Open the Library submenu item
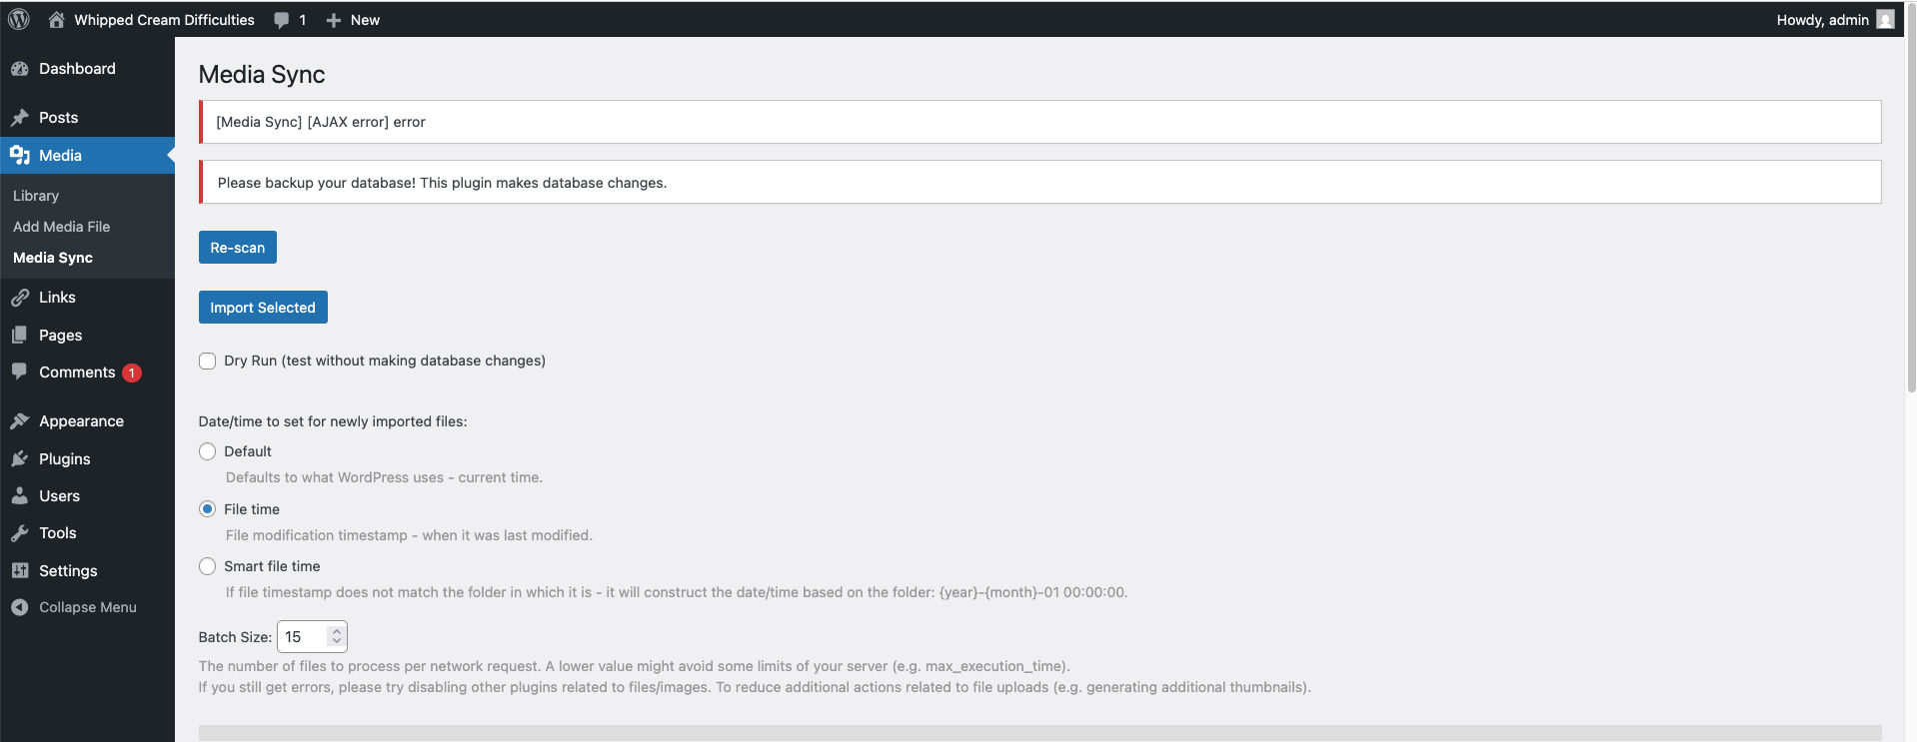 36,196
